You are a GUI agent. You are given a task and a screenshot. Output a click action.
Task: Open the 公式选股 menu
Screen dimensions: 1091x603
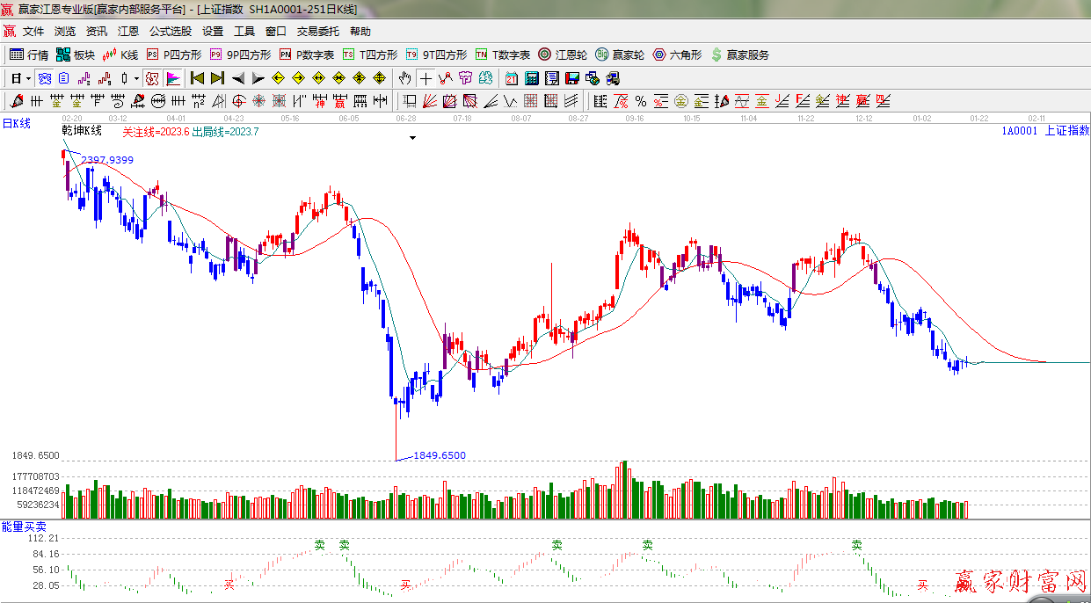pos(170,32)
